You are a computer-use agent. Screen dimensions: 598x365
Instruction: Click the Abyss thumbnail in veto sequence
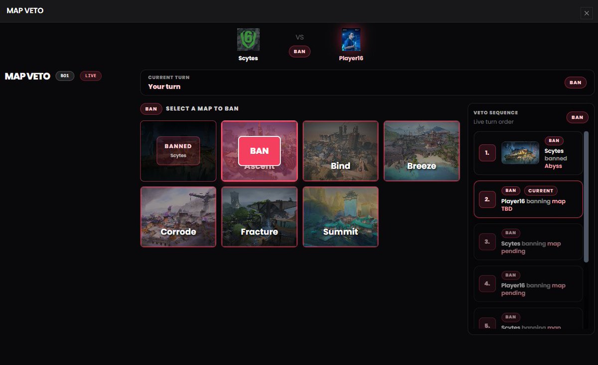[520, 153]
